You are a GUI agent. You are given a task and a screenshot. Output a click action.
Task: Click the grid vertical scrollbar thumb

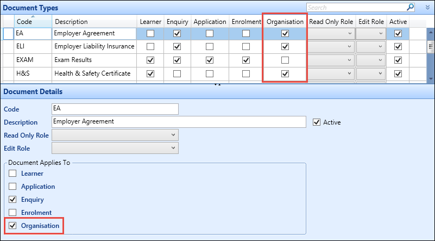pos(431,46)
